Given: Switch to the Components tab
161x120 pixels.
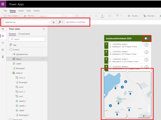Looking at the screenshot, I should [24, 34].
